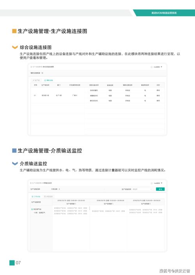Switch to the 生产线 tab
Viewport: 195px width, 275px height.
point(36,81)
